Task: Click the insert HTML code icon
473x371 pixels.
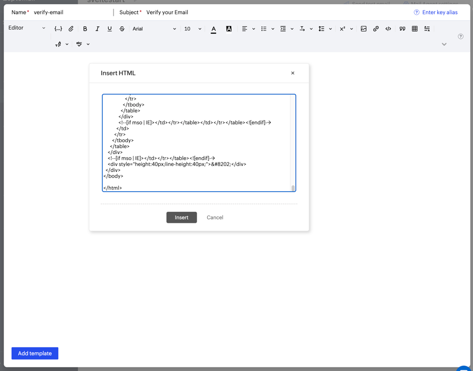Action: [388, 29]
